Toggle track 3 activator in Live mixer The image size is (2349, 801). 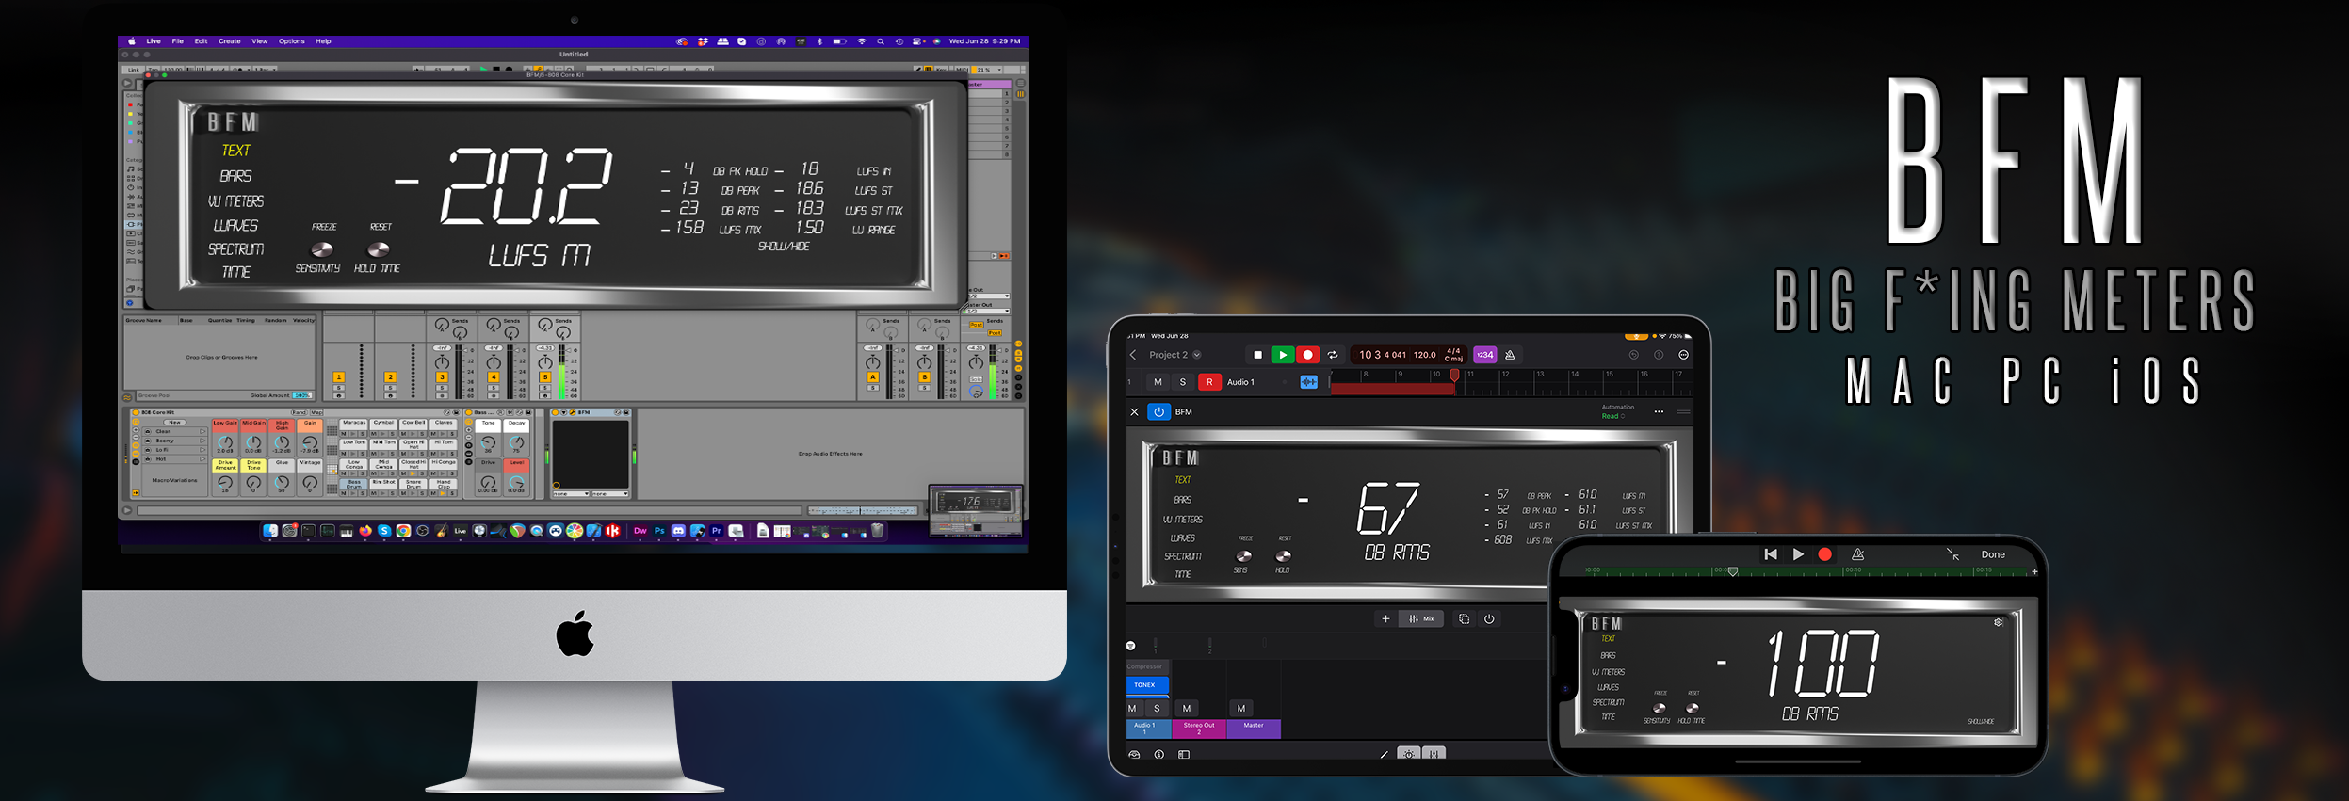click(442, 376)
